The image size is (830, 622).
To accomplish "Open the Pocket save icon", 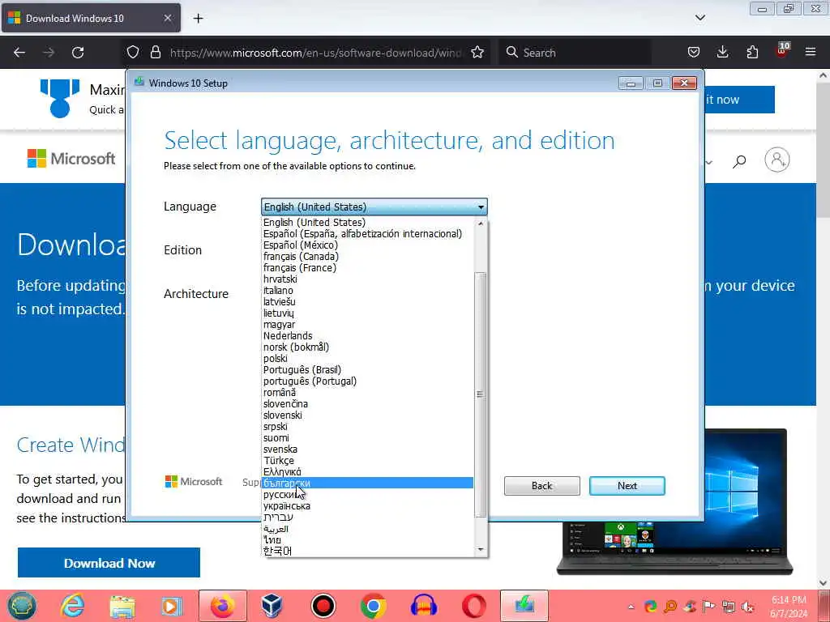I will [694, 53].
